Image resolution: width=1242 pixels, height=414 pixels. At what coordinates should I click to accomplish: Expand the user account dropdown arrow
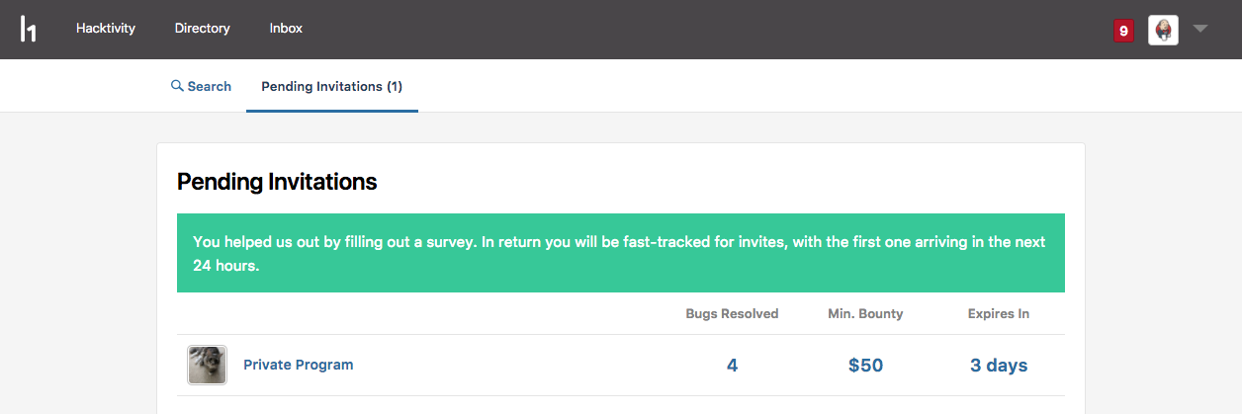1200,29
